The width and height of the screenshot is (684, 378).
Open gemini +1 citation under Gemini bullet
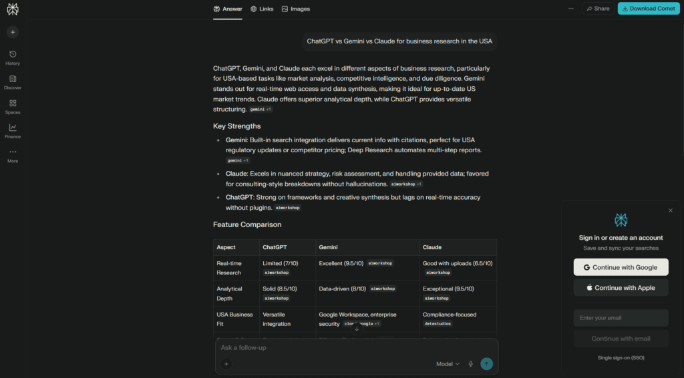[x=238, y=160]
